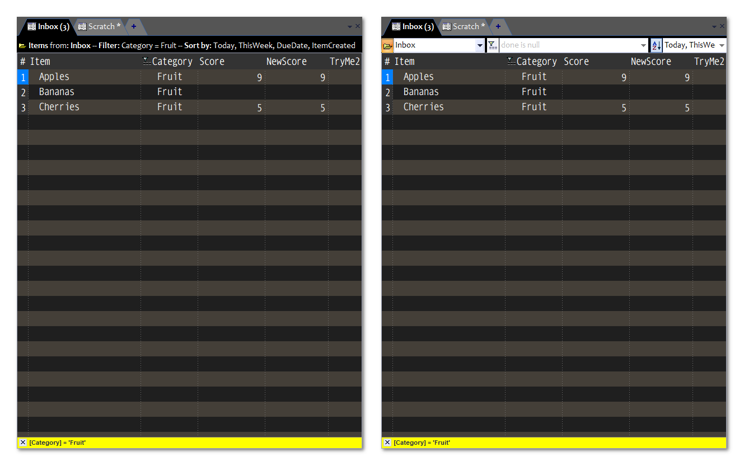This screenshot has height=466, width=744.
Task: Open Inbox source dropdown in right panel
Action: (x=480, y=45)
